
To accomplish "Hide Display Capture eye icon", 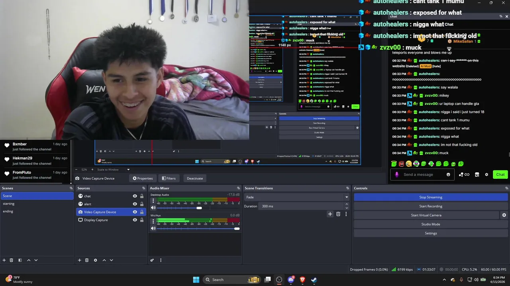I will [135, 220].
